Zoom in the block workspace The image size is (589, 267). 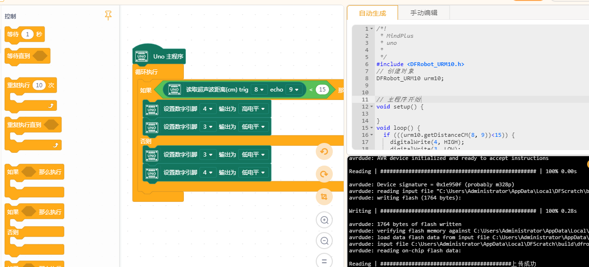tap(324, 220)
